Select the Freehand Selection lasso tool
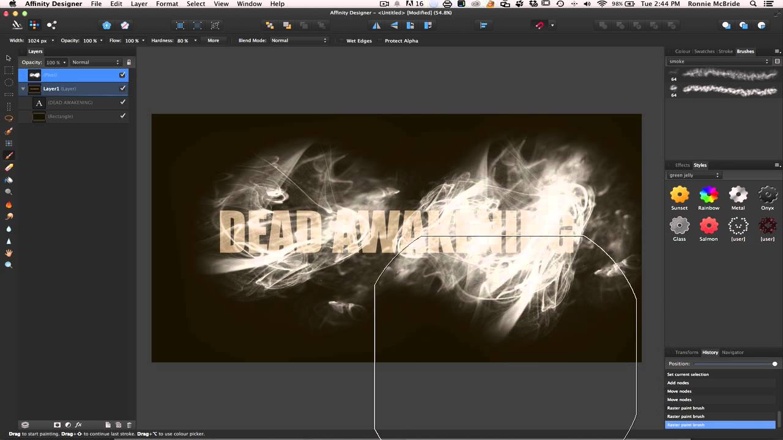Viewport: 783px width, 440px height. point(9,119)
